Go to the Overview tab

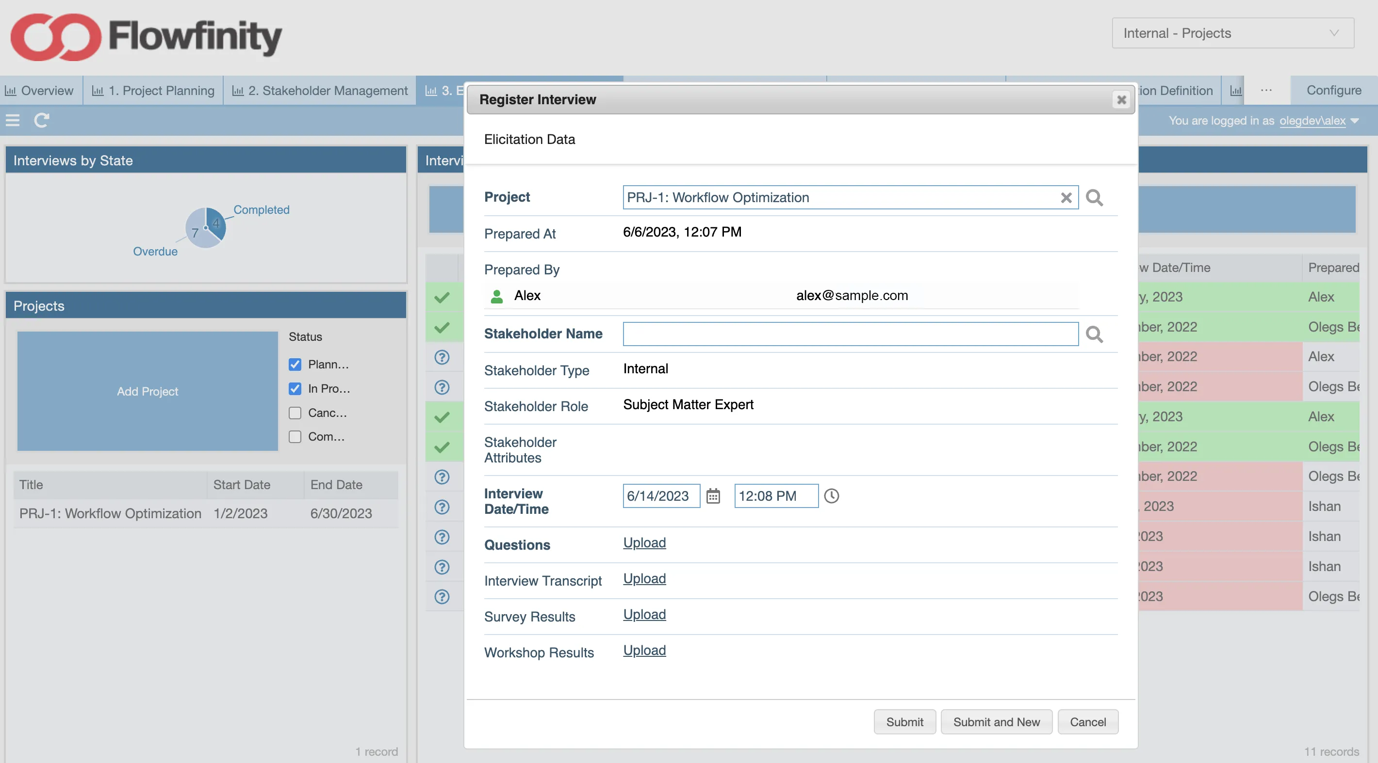pos(40,90)
